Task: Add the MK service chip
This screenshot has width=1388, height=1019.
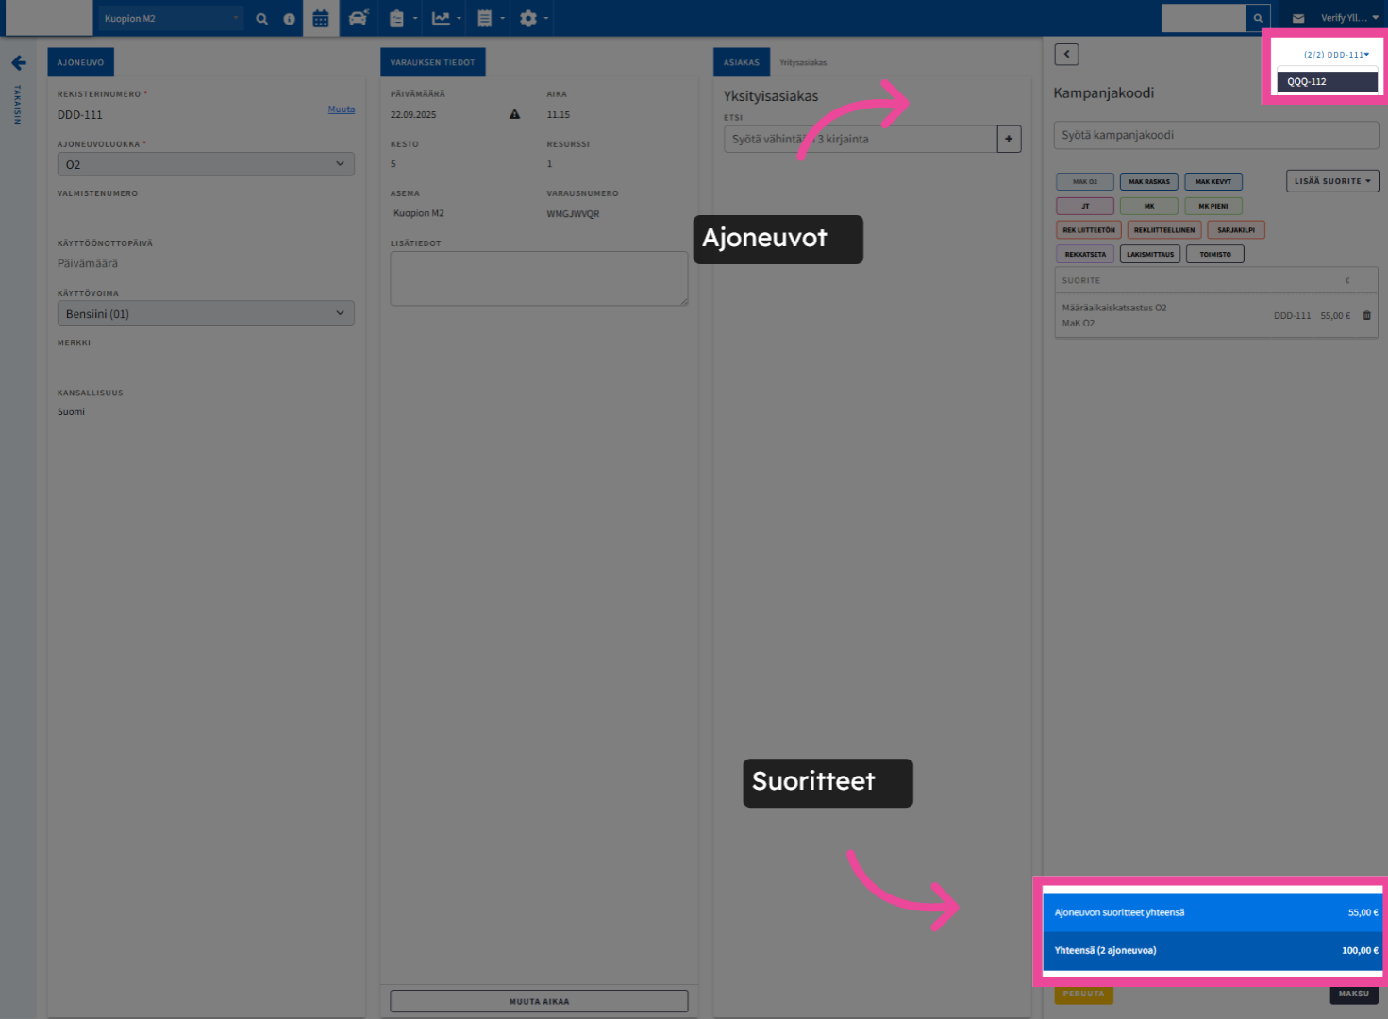Action: [x=1149, y=206]
